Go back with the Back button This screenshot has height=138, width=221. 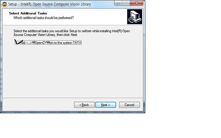[x=84, y=105]
